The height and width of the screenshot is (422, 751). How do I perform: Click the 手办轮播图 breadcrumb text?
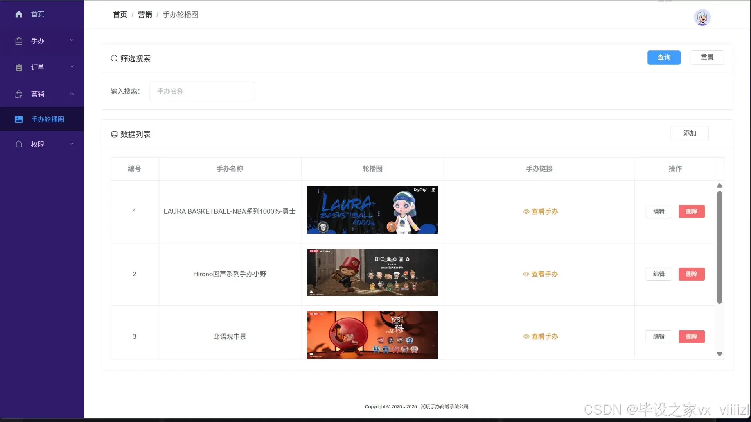180,14
